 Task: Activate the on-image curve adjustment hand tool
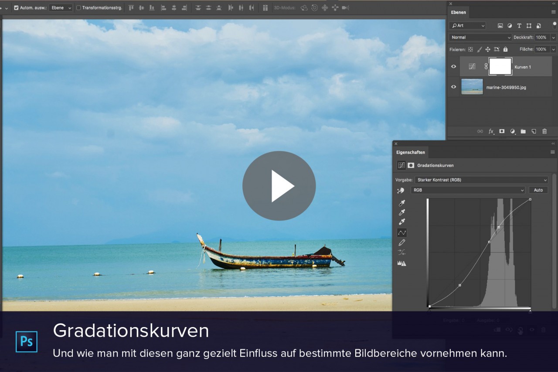401,190
